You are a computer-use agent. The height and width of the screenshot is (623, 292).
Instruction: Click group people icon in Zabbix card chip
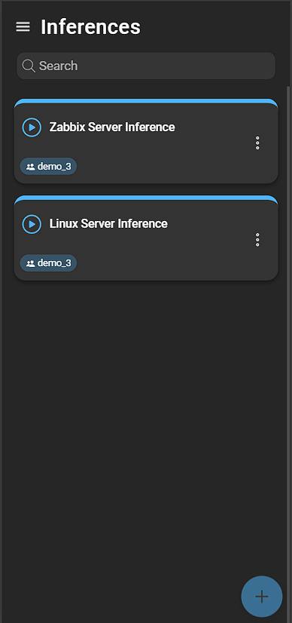tap(31, 167)
